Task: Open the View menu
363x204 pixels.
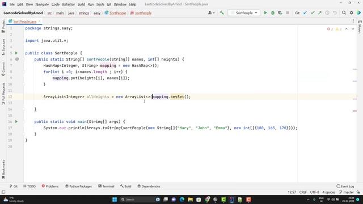Action: click(x=29, y=4)
